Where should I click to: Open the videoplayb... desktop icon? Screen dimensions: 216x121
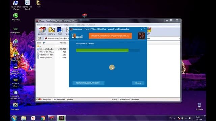click(x=16, y=31)
